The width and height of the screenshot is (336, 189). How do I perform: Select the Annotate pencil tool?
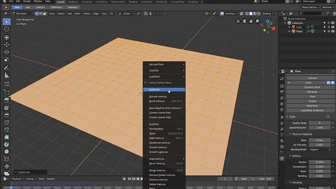coord(7,68)
